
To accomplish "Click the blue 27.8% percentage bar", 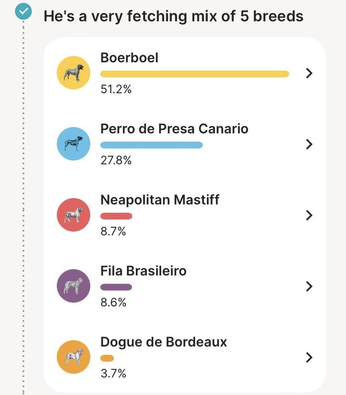I will click(152, 145).
